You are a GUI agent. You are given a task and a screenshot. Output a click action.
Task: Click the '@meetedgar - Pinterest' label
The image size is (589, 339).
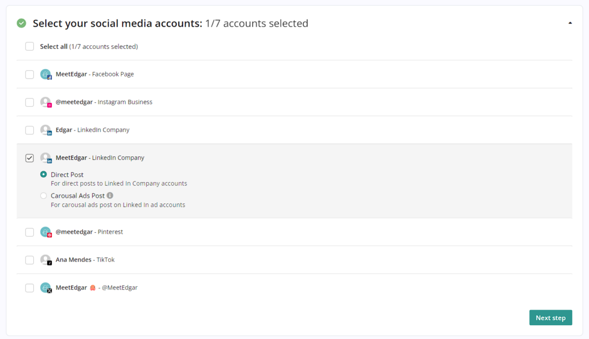[89, 232]
